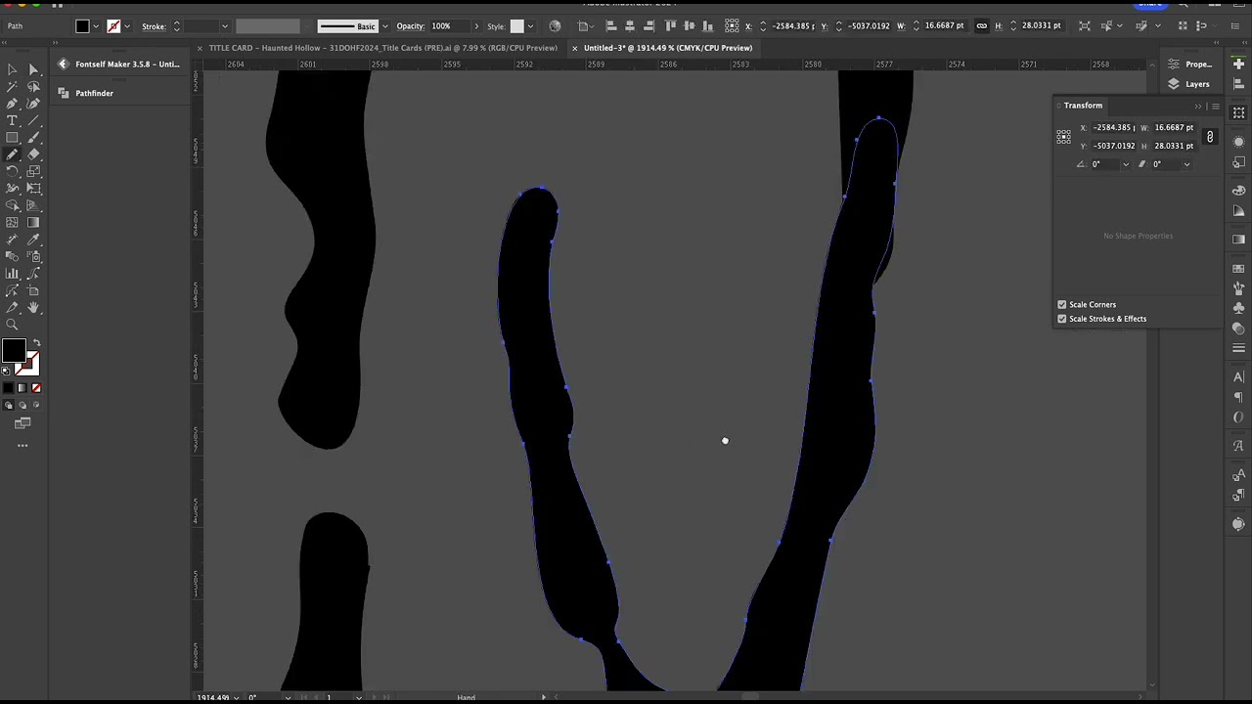This screenshot has width=1252, height=704.
Task: Close the Untitled-3 document tab
Action: [x=575, y=48]
